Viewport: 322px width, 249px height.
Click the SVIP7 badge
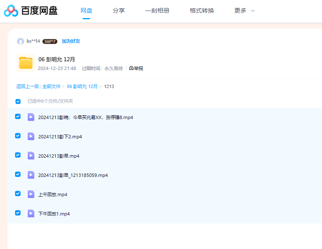pos(50,41)
